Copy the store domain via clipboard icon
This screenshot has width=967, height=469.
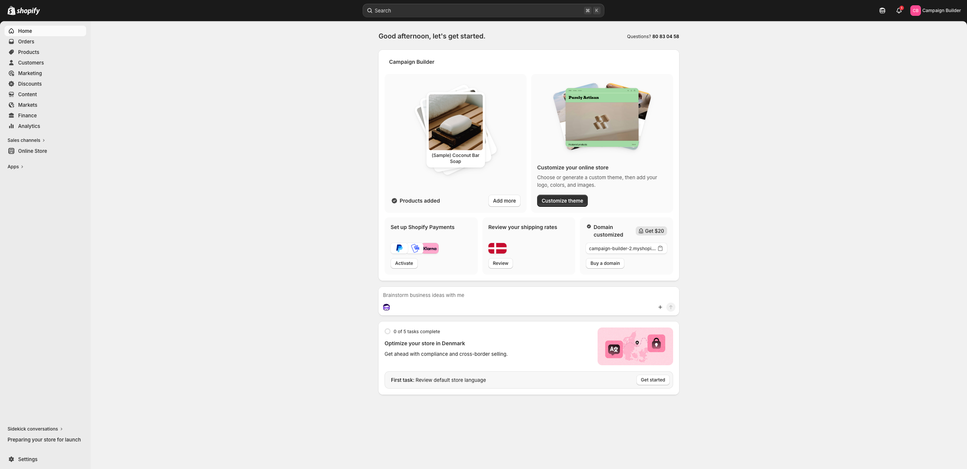[660, 248]
